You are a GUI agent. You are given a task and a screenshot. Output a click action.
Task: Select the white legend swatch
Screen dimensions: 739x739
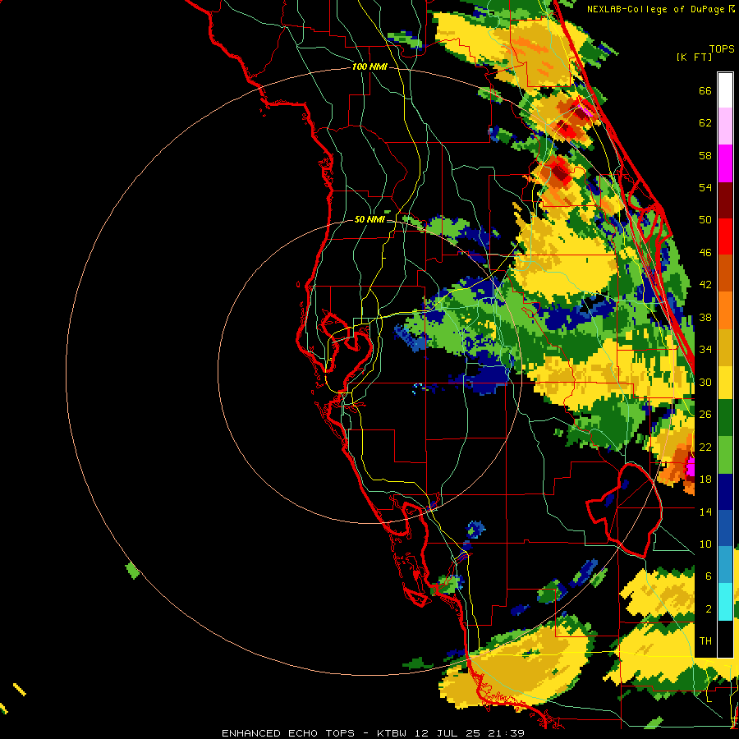click(725, 90)
